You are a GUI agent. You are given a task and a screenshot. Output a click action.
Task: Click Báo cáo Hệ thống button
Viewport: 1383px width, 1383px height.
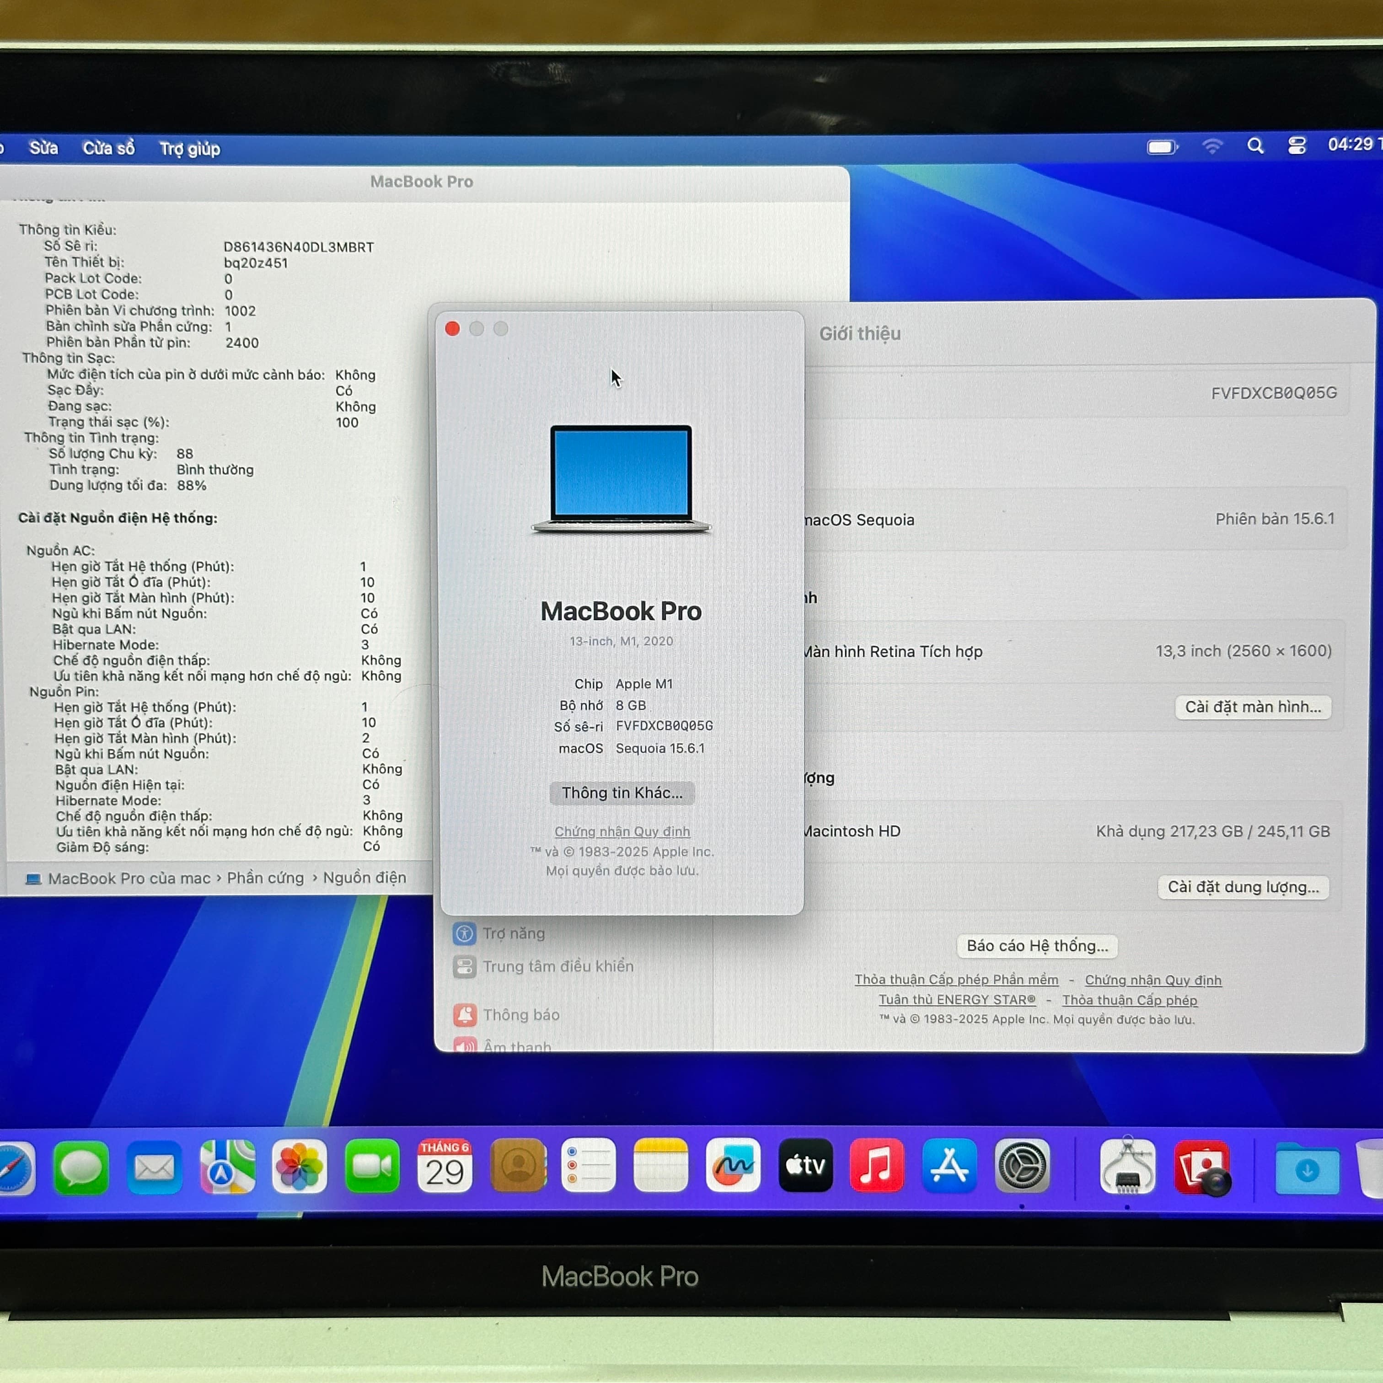coord(1037,946)
